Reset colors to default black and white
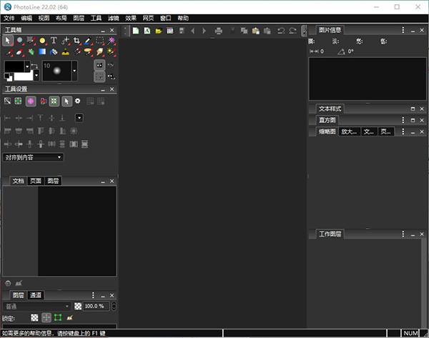The height and width of the screenshot is (338, 429). coord(8,77)
